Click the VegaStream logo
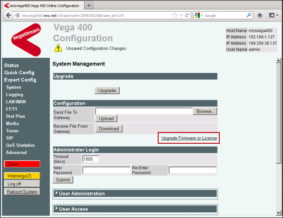 tap(26, 40)
